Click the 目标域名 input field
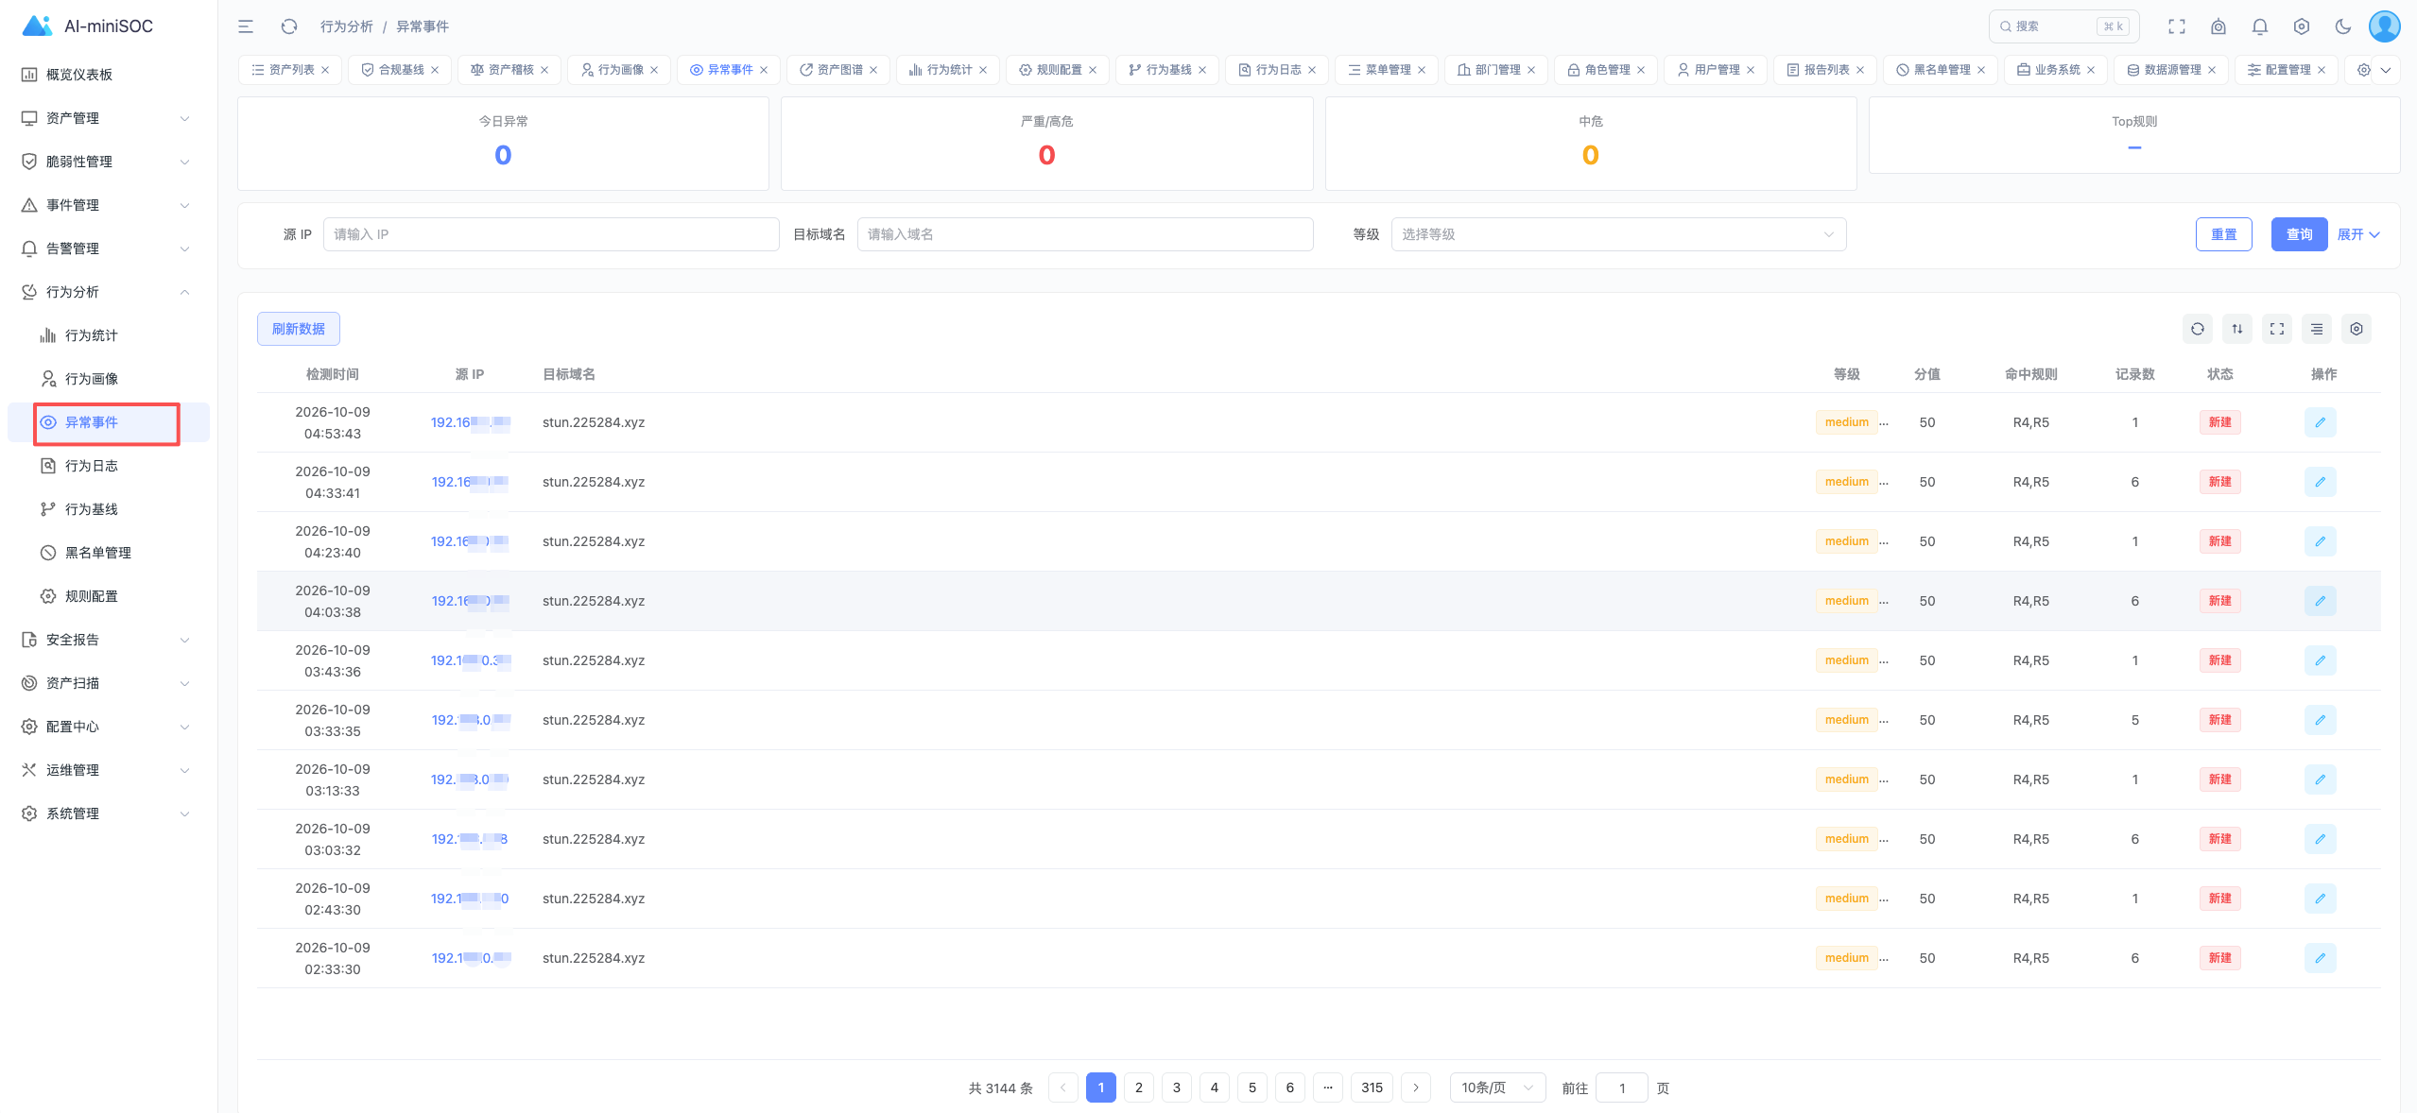Viewport: 2417px width, 1113px height. 1085,234
